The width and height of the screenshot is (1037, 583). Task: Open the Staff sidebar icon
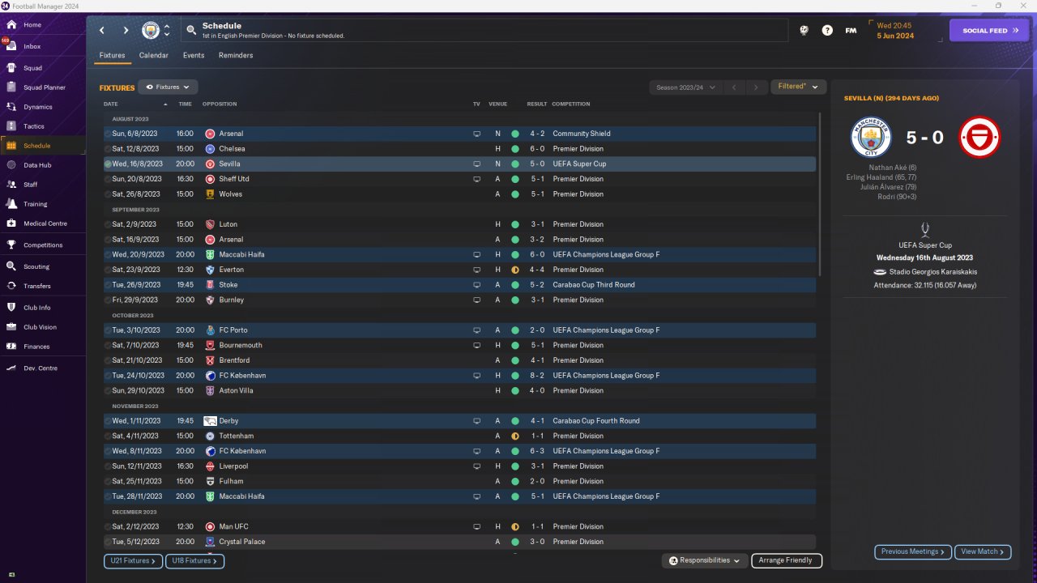11,185
